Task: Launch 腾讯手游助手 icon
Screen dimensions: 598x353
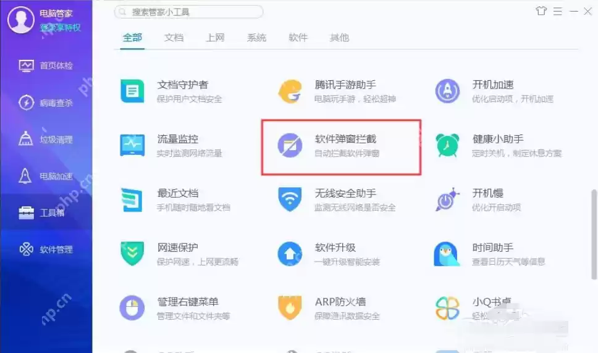Action: pyautogui.click(x=290, y=91)
